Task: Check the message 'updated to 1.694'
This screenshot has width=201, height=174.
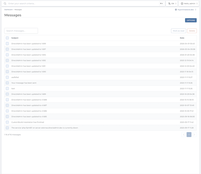Action: (7, 55)
